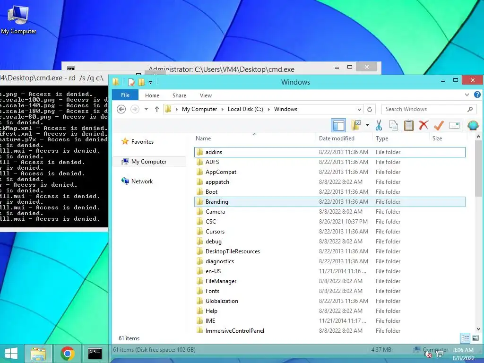Screen dimensions: 484x363
Task: Open the Start button on taskbar
Action: [11, 354]
